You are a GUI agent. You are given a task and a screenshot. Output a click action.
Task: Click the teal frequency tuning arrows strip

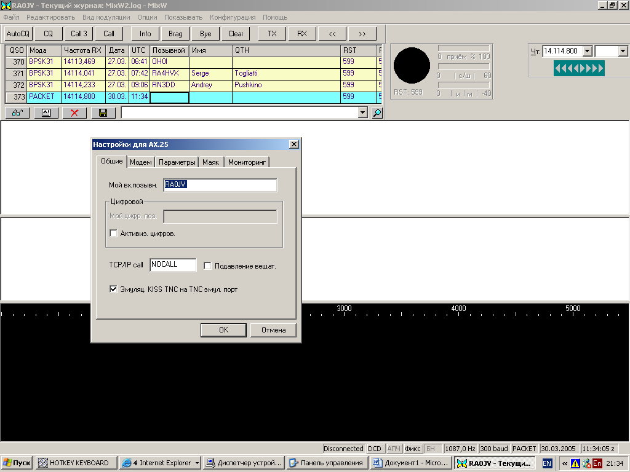click(x=579, y=68)
